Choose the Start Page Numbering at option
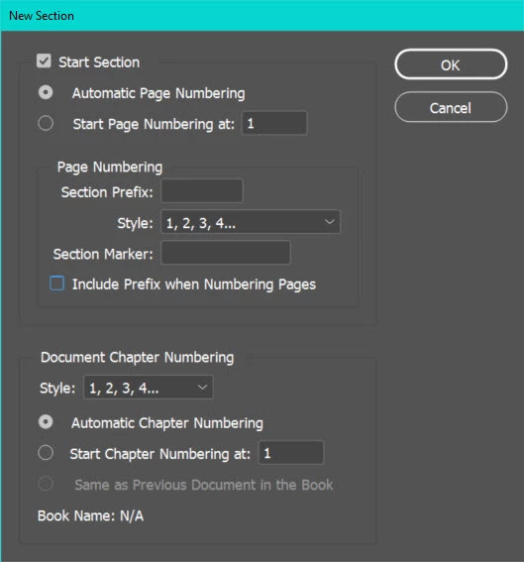Screen dimensions: 524x562 click(x=46, y=124)
